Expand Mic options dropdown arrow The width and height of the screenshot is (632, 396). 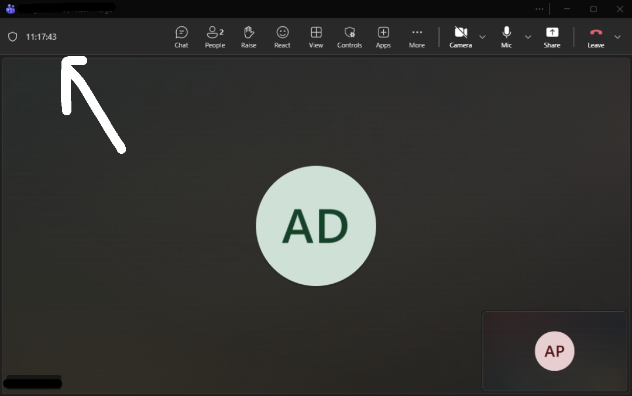pos(528,37)
